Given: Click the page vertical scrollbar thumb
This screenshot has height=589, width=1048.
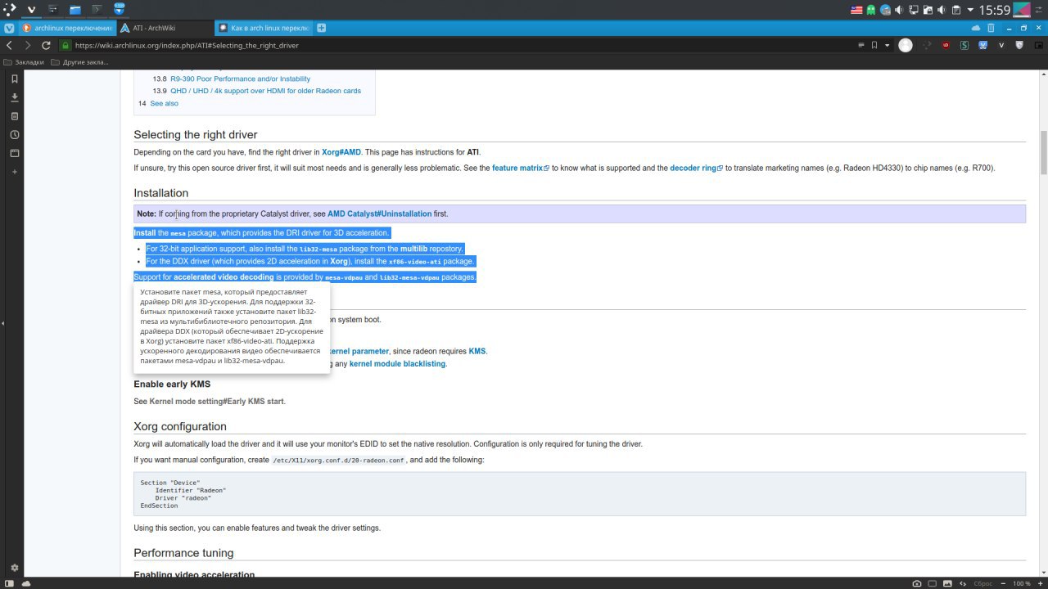Looking at the screenshot, I should pos(1043,151).
